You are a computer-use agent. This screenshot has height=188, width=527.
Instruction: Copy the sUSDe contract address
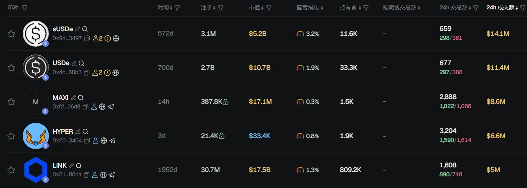(87, 39)
